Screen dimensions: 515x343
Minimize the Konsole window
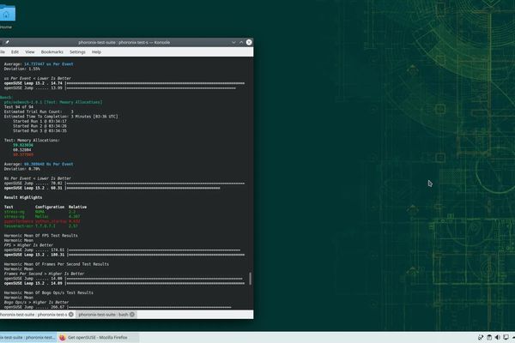pos(233,42)
